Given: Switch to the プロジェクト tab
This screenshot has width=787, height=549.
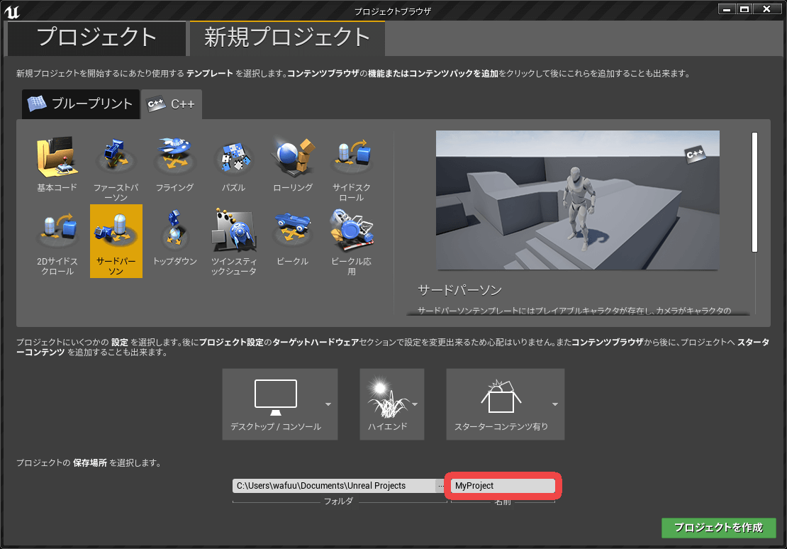Looking at the screenshot, I should [96, 37].
